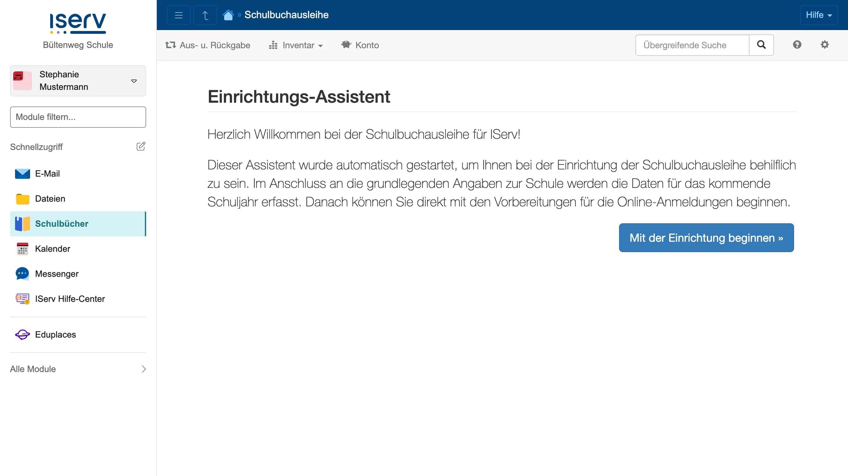The image size is (848, 476).
Task: Select the Schulbücher module icon
Action: tap(22, 224)
